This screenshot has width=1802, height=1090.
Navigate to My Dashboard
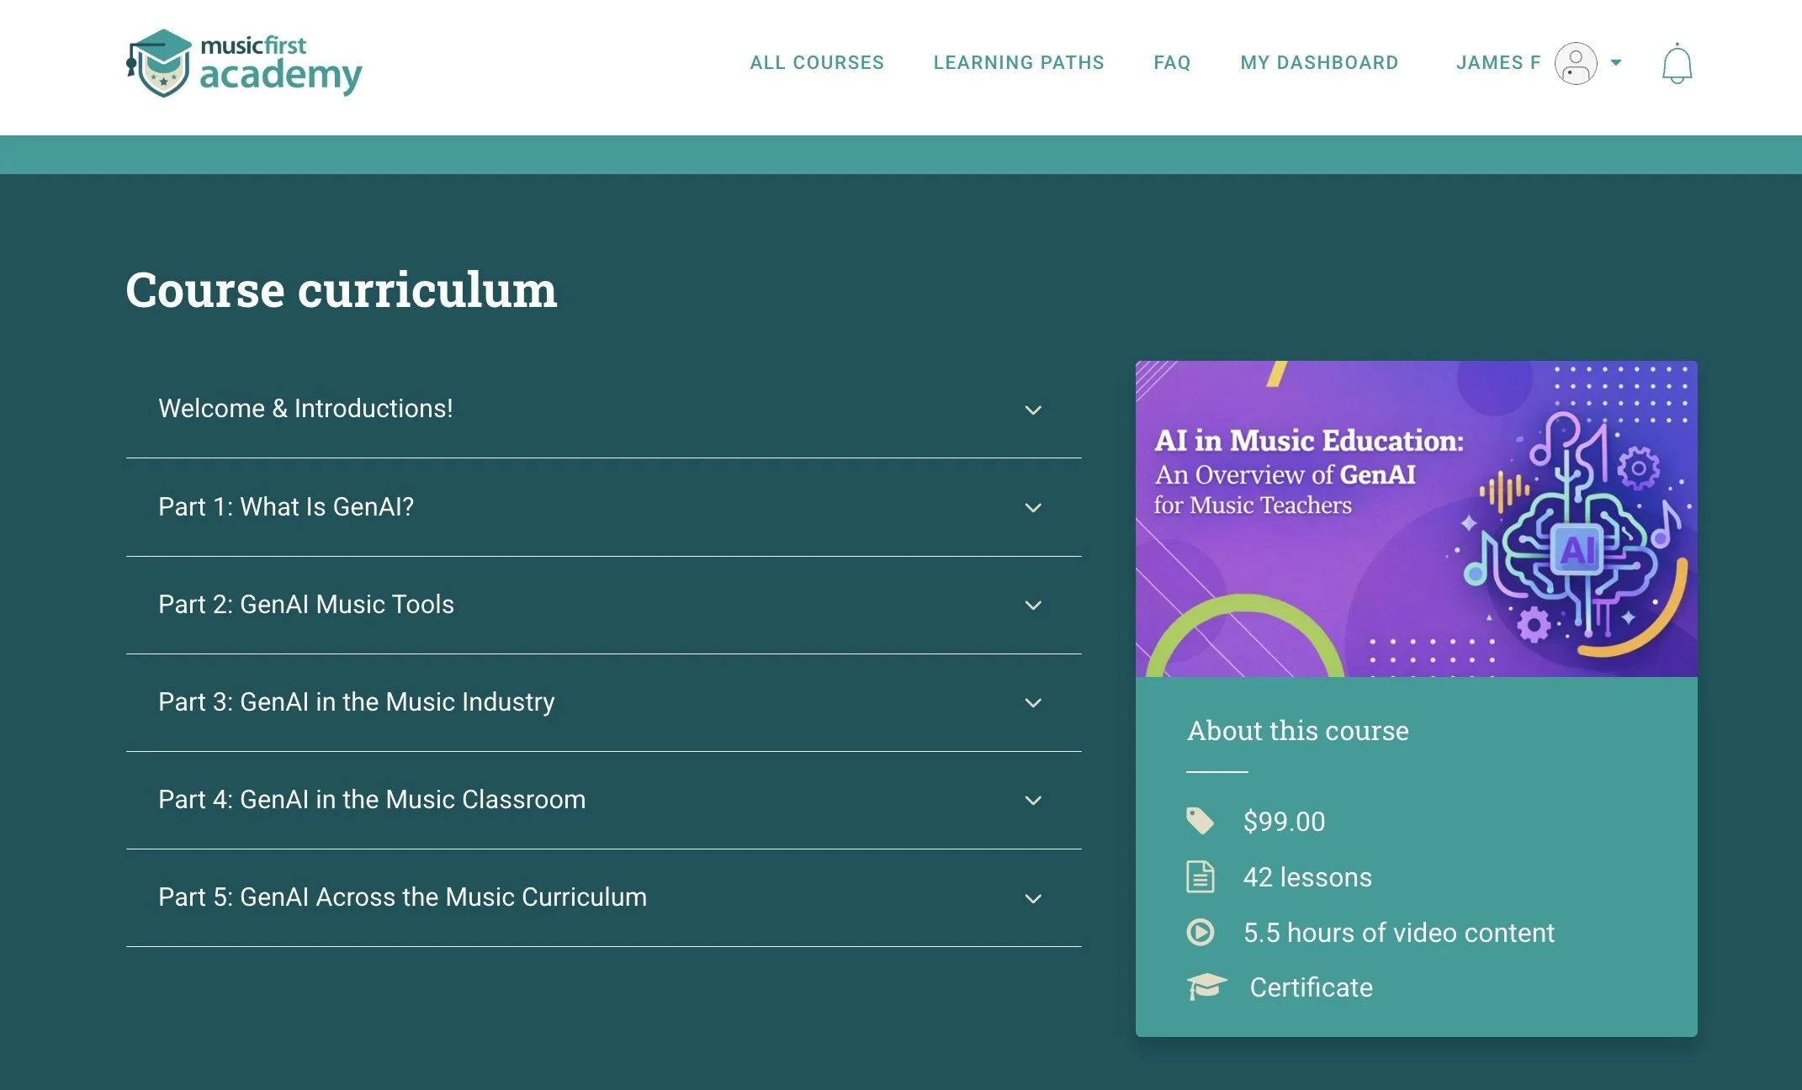coord(1319,62)
